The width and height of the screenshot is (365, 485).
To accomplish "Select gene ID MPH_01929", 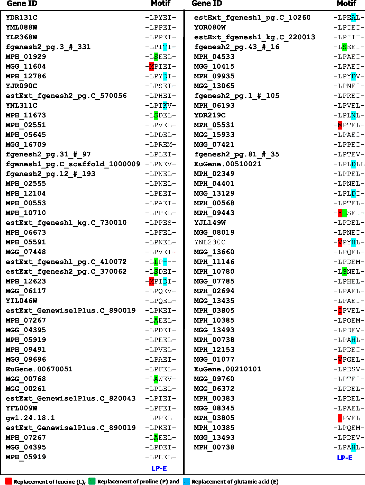I will pos(26,57).
